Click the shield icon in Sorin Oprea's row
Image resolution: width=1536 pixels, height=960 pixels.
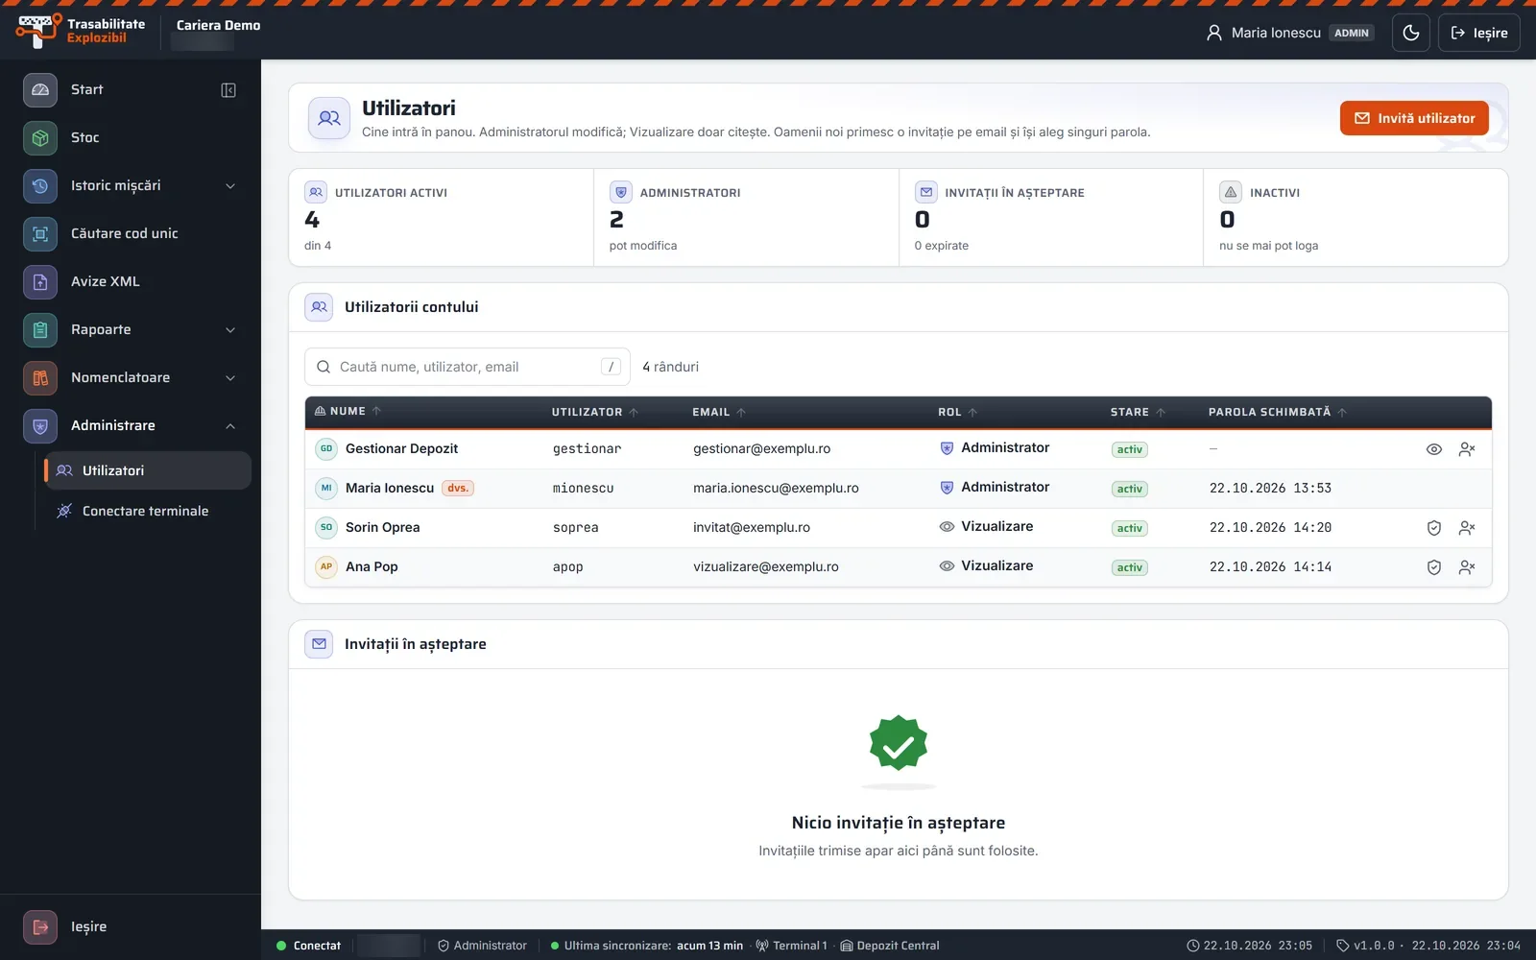(1434, 528)
